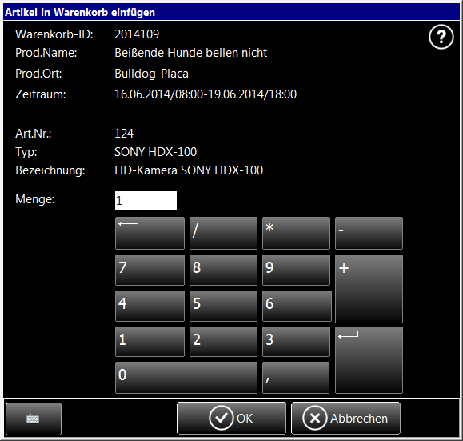The width and height of the screenshot is (463, 441).
Task: Click keypad digit 2
Action: tap(223, 342)
